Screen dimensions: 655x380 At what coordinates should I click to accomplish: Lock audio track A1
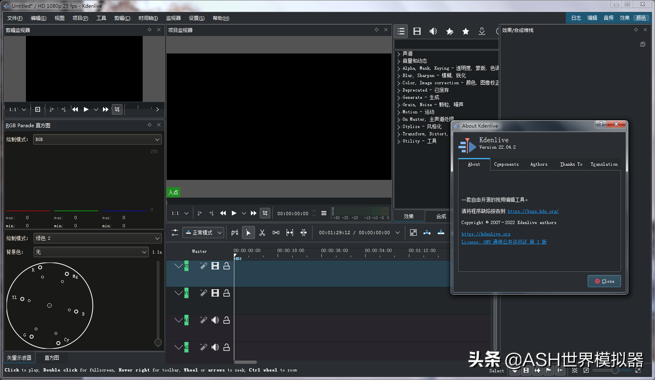(227, 320)
